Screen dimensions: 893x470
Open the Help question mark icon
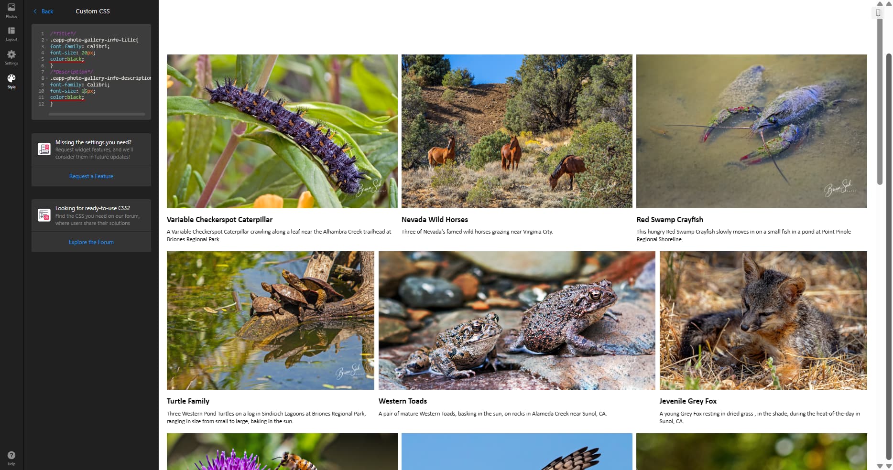11,458
